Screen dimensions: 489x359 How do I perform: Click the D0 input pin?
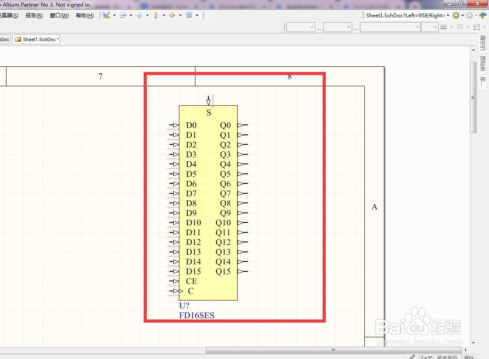(174, 125)
